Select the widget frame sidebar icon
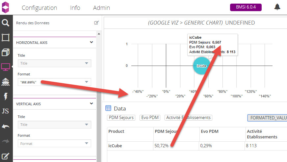 coord(6,37)
